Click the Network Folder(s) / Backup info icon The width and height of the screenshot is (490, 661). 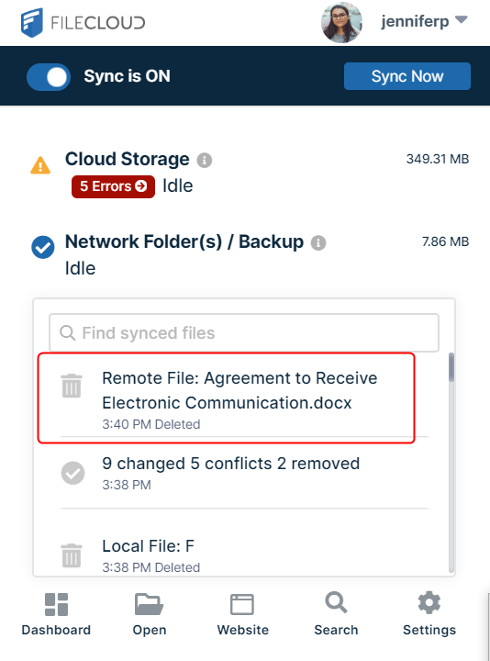tap(318, 242)
